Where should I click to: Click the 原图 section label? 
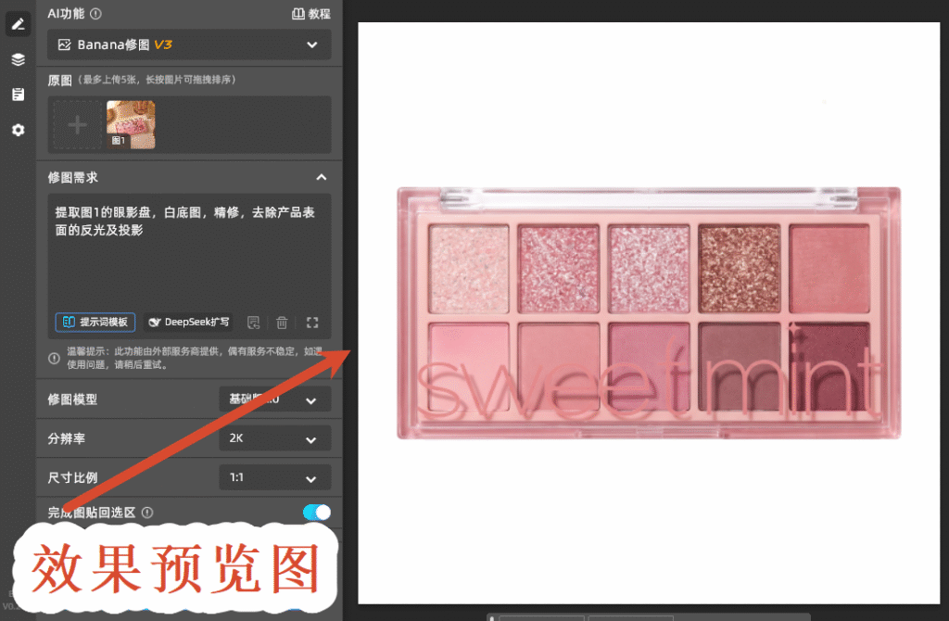pos(59,81)
